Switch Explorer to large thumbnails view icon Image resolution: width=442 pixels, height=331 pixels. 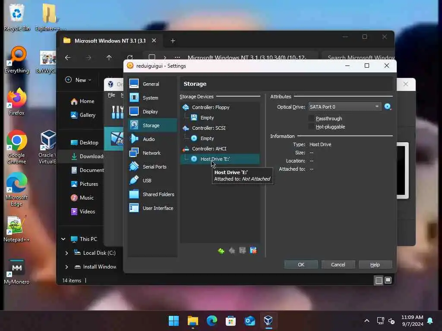tap(388, 280)
